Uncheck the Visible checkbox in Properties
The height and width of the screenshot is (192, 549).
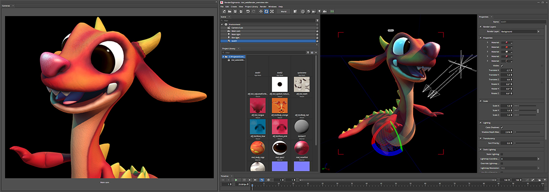coord(502,65)
